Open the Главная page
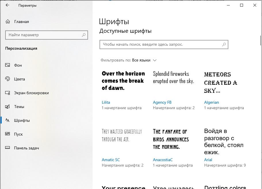The image size is (262, 189). click(22, 22)
